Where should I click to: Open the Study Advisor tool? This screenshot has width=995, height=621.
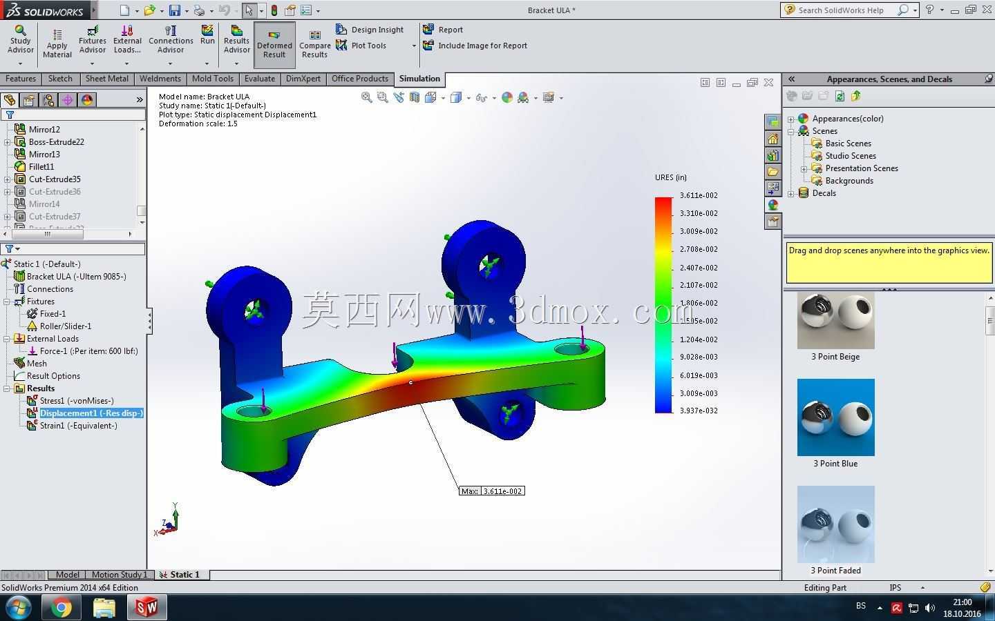pos(20,40)
